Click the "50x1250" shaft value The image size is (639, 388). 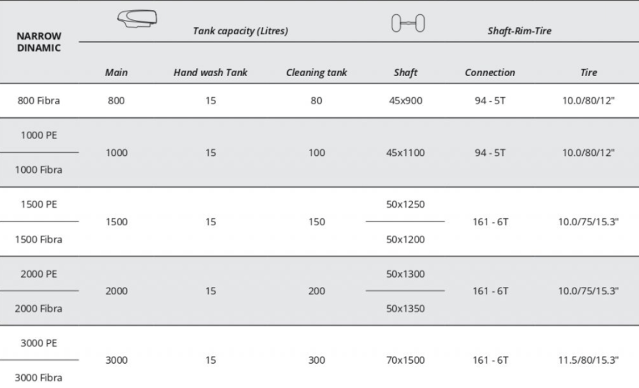coord(405,205)
